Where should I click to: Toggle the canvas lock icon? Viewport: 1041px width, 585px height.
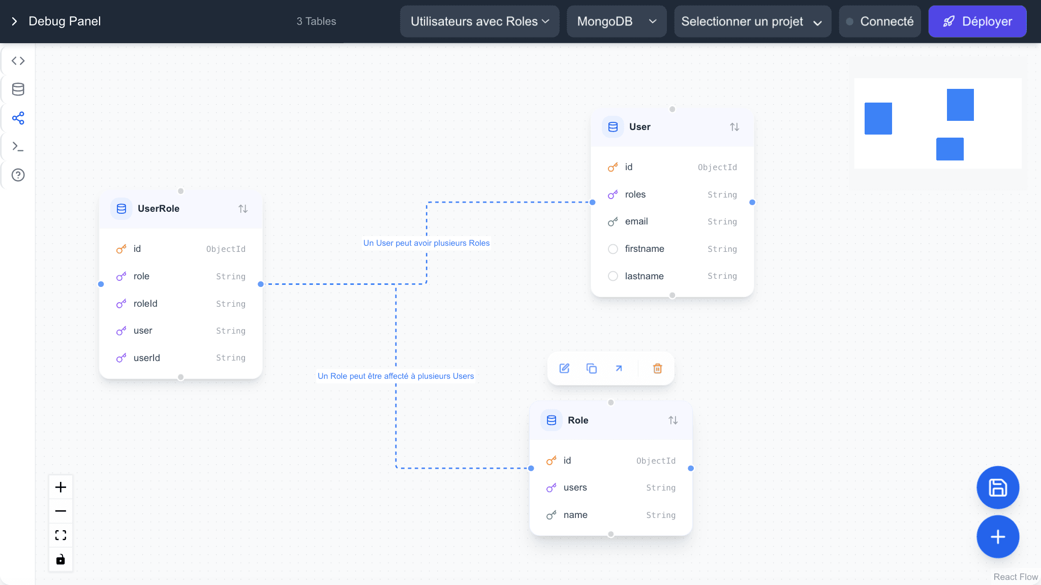point(60,560)
